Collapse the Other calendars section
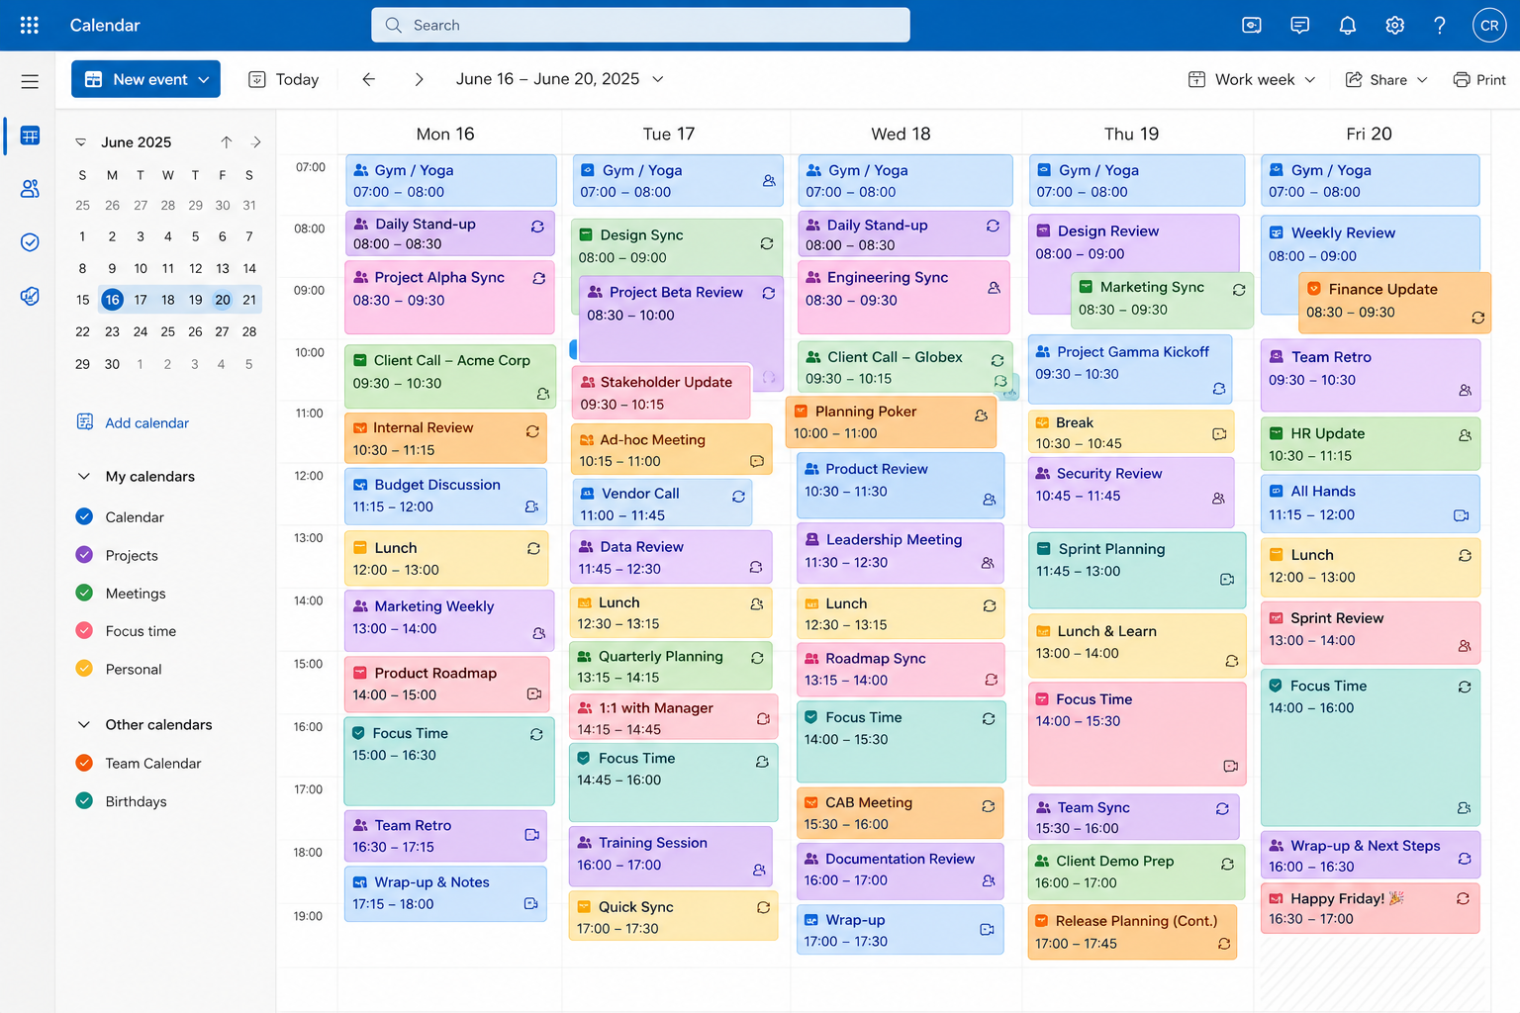Viewport: 1520px width, 1013px height. coord(84,725)
